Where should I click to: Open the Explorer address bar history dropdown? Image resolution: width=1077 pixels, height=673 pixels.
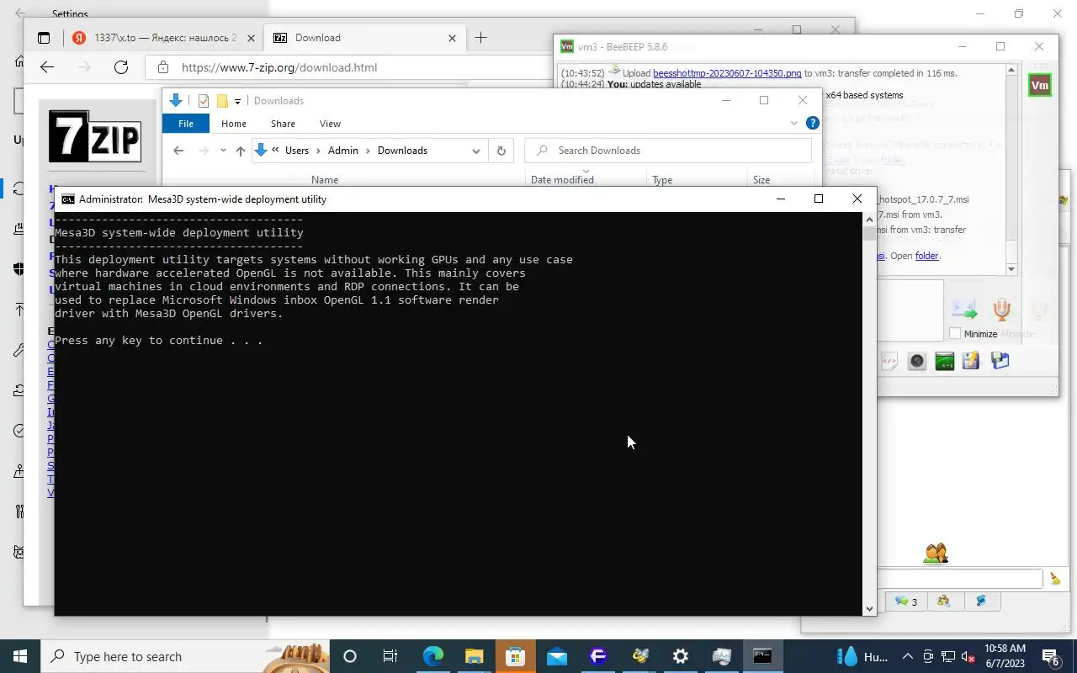[x=476, y=151]
